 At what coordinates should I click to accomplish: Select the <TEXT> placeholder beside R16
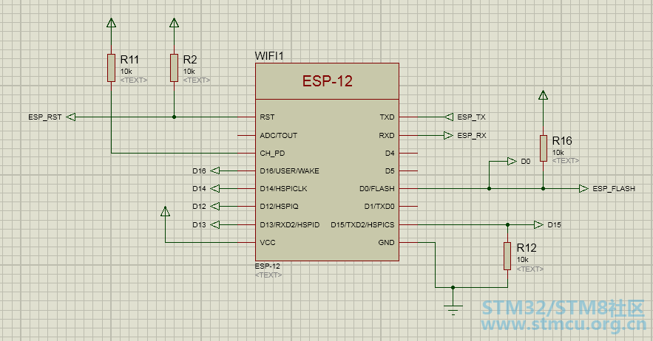tap(566, 160)
